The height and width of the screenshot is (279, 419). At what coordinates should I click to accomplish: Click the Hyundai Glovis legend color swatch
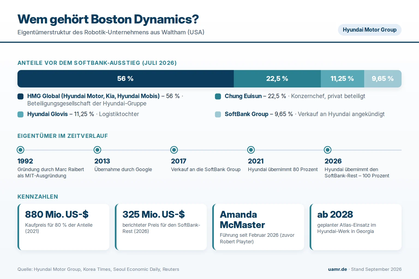[20, 114]
